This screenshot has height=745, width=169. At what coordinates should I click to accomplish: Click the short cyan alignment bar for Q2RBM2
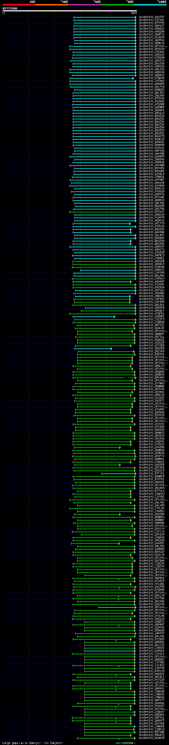[x=94, y=317]
